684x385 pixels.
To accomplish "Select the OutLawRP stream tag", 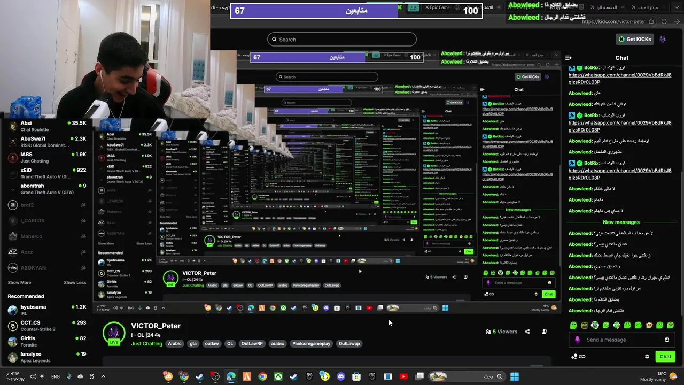I will point(252,343).
